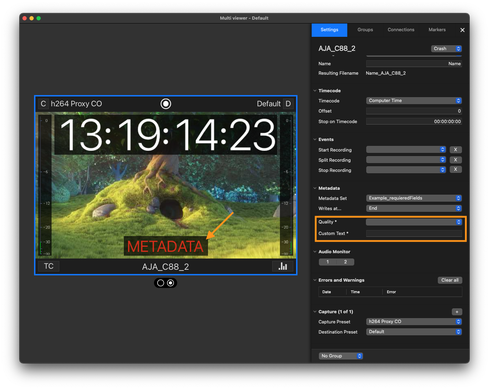This screenshot has width=489, height=389.
Task: Select audio monitor channel 2
Action: (x=346, y=262)
